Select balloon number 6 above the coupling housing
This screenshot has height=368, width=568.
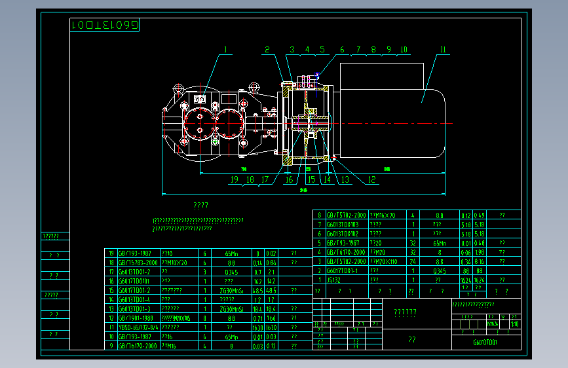click(x=342, y=50)
